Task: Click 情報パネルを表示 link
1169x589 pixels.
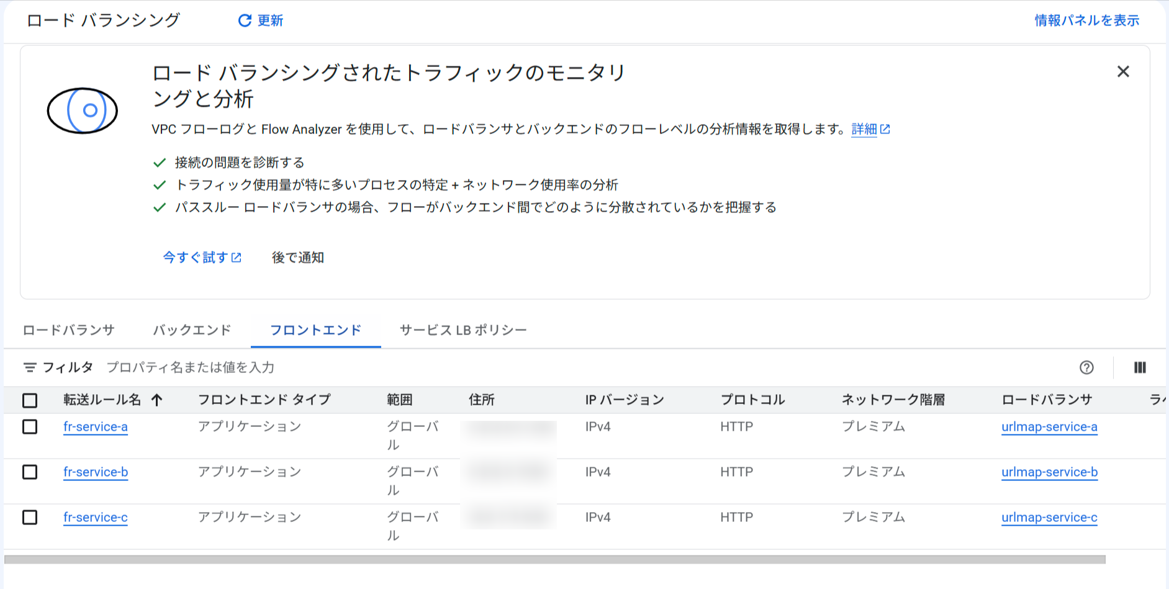Action: pos(1087,20)
